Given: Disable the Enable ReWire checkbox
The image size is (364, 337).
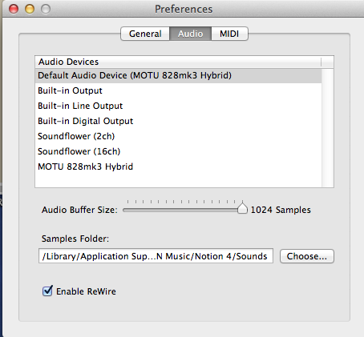Looking at the screenshot, I should pyautogui.click(x=47, y=291).
